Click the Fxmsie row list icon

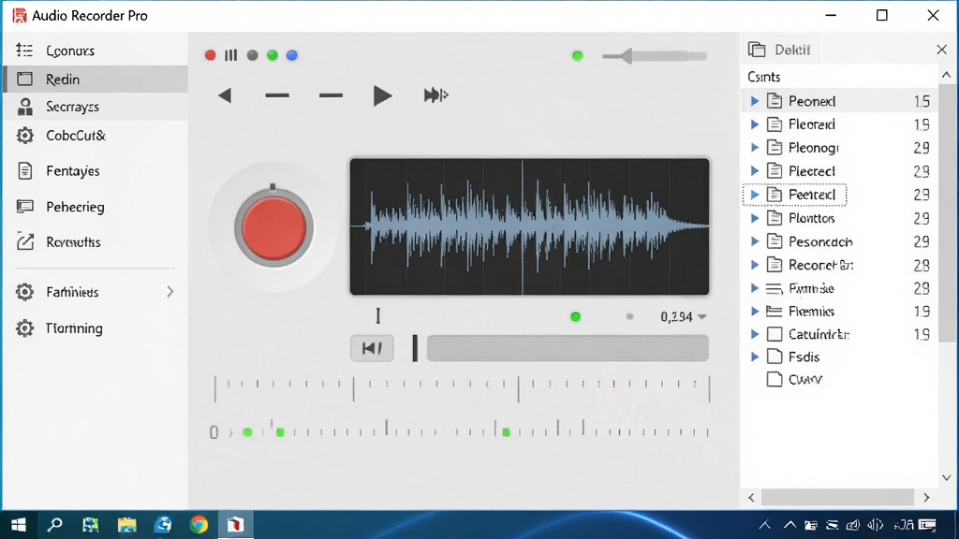click(775, 288)
